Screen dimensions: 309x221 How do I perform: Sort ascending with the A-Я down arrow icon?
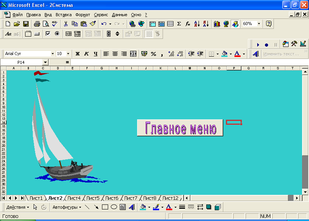point(197,24)
